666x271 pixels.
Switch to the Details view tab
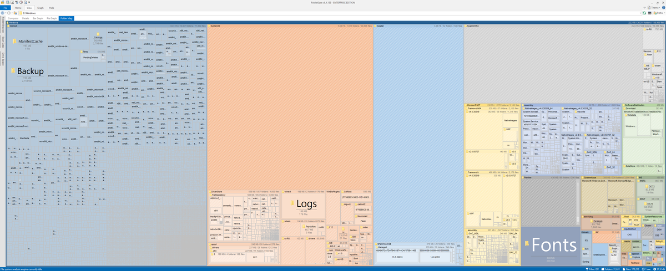pos(26,18)
